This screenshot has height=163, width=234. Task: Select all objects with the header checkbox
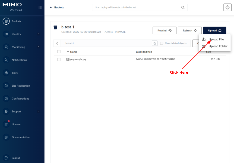pos(59,51)
